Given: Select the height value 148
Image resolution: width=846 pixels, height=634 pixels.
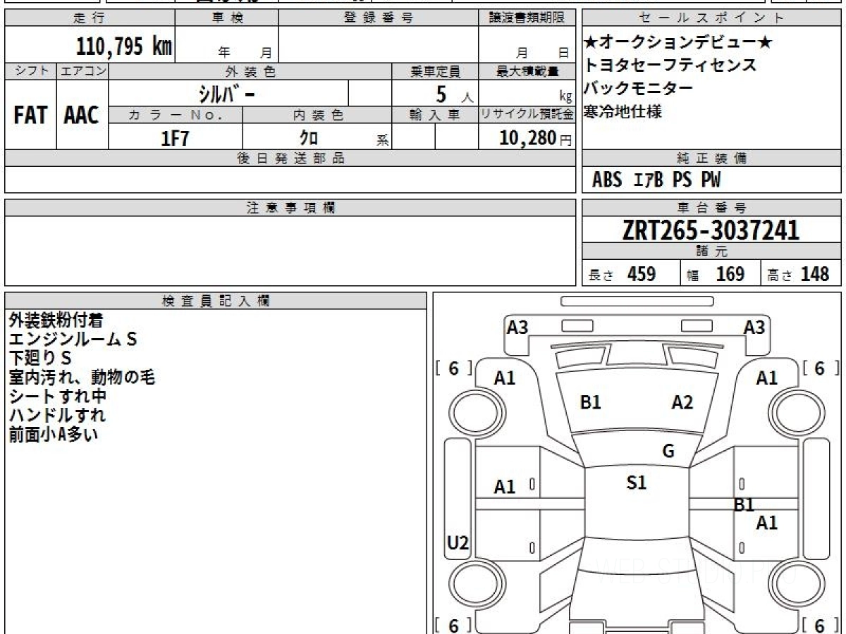Looking at the screenshot, I should pyautogui.click(x=814, y=274).
